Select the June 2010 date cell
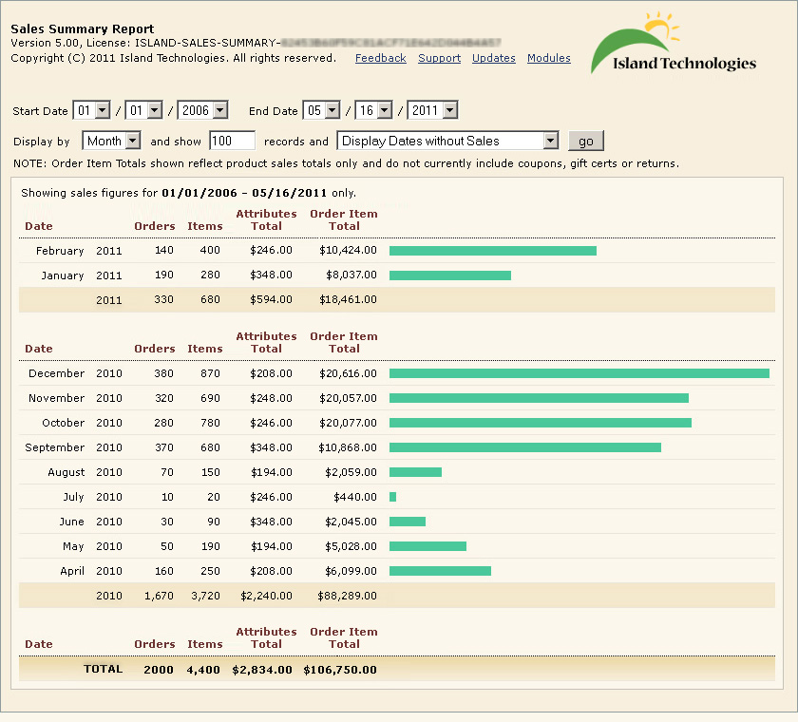The height and width of the screenshot is (722, 798). (x=90, y=522)
